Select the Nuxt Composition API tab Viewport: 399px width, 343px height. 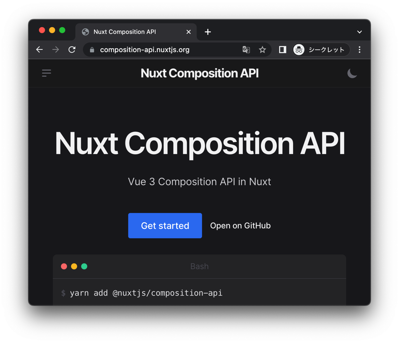pyautogui.click(x=136, y=32)
